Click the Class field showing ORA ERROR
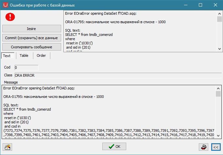Viewport: 223px width, 155px height. (118, 75)
